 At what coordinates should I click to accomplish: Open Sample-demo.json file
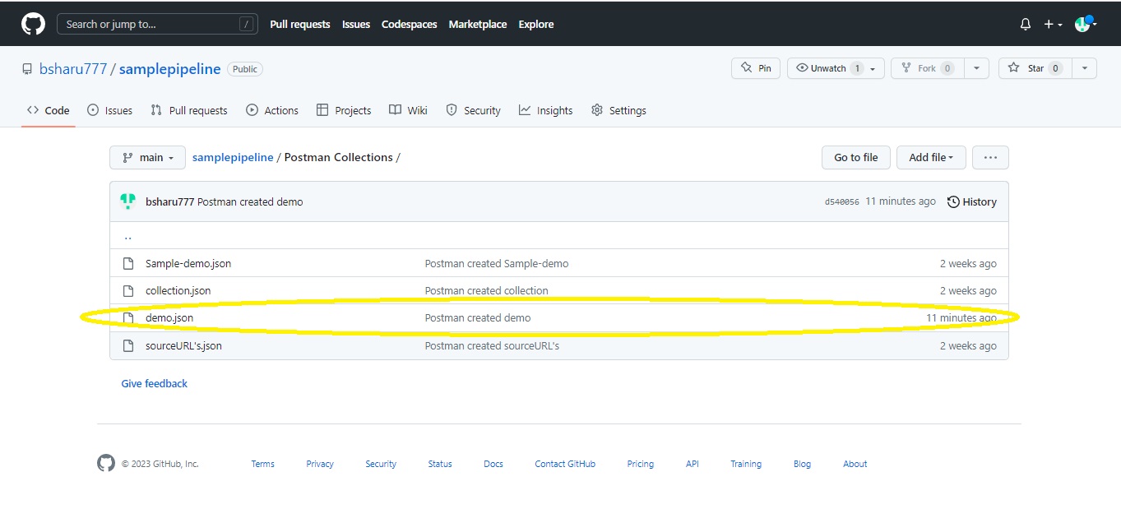tap(188, 264)
